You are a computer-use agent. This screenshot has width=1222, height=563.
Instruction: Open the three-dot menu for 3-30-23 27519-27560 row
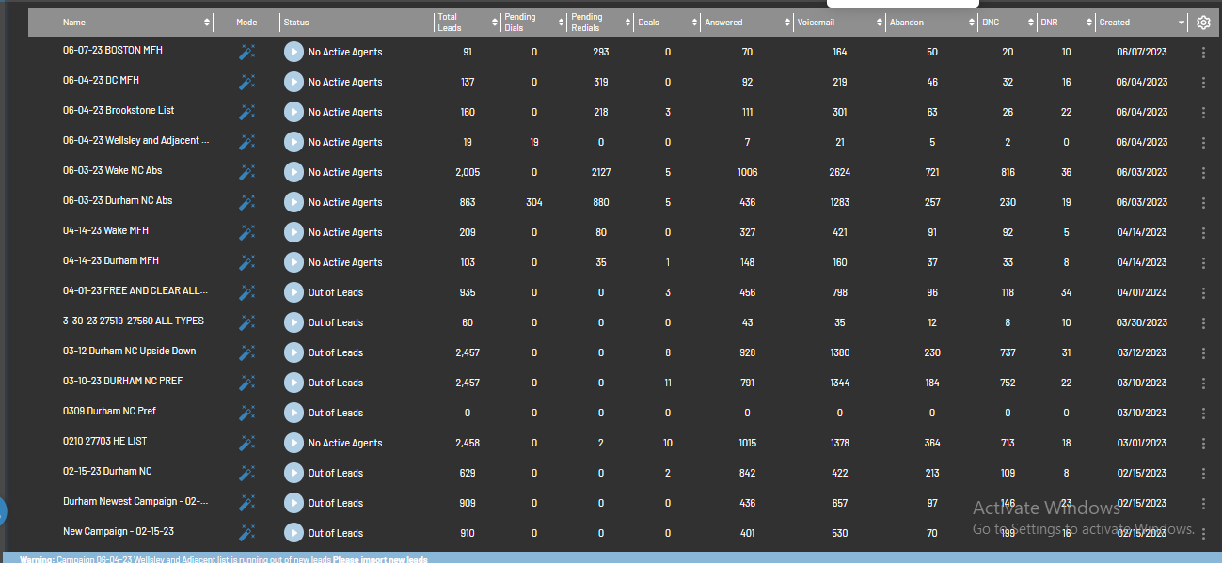(1203, 322)
